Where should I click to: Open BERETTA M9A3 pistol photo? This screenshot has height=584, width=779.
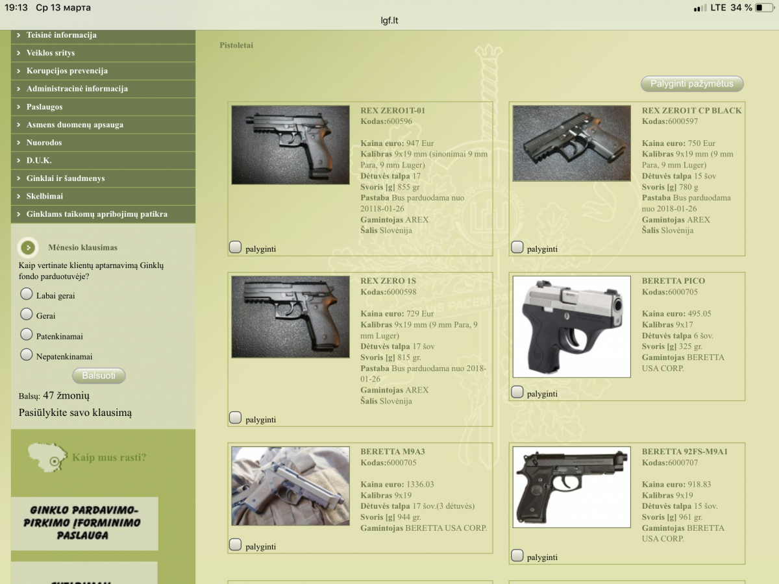(291, 487)
